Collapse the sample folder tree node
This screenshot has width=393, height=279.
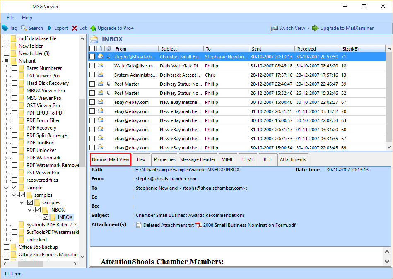coord(6,188)
